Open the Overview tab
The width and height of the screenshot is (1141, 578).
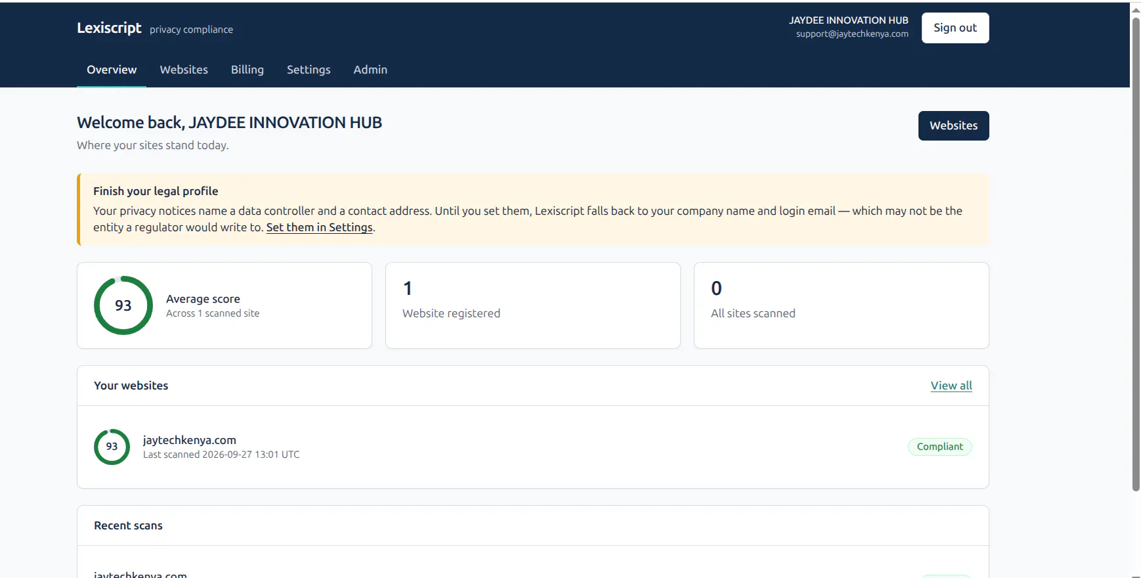coord(112,70)
